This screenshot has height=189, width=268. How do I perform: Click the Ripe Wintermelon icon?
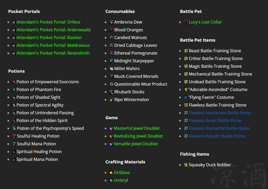pos(111,100)
